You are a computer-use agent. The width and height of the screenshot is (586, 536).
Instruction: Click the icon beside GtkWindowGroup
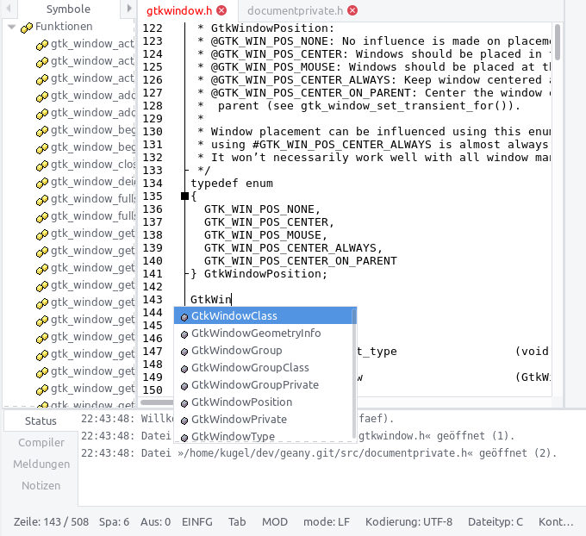(x=184, y=352)
